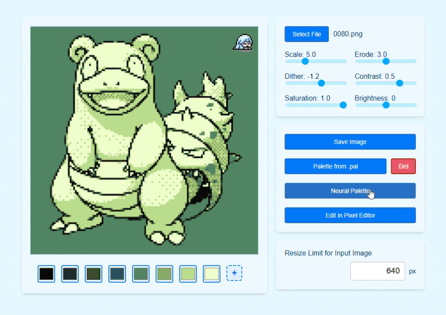Click the Slowbro preview image
446x315 pixels.
144,139
